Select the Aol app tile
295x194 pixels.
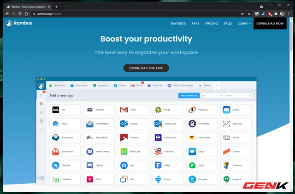(x=65, y=110)
